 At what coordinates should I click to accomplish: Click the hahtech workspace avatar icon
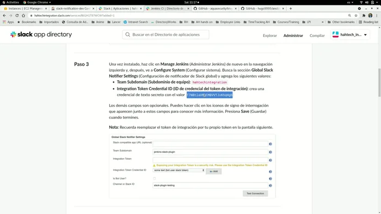(x=336, y=35)
